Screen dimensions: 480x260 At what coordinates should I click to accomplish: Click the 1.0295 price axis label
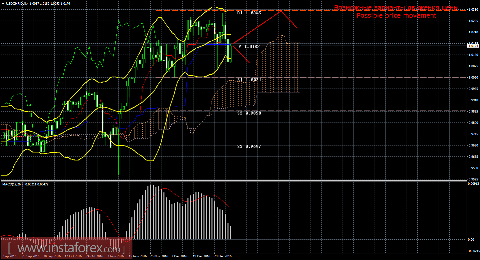click(x=473, y=21)
